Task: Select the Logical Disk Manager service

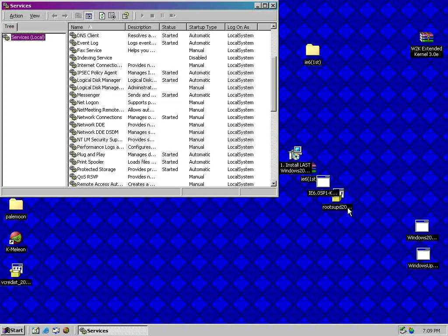Action: (98, 80)
